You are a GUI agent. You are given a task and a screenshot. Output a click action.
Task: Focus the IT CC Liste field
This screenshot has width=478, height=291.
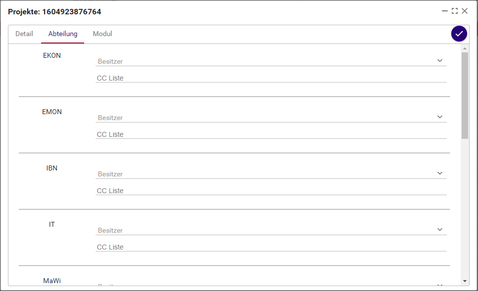click(x=270, y=247)
